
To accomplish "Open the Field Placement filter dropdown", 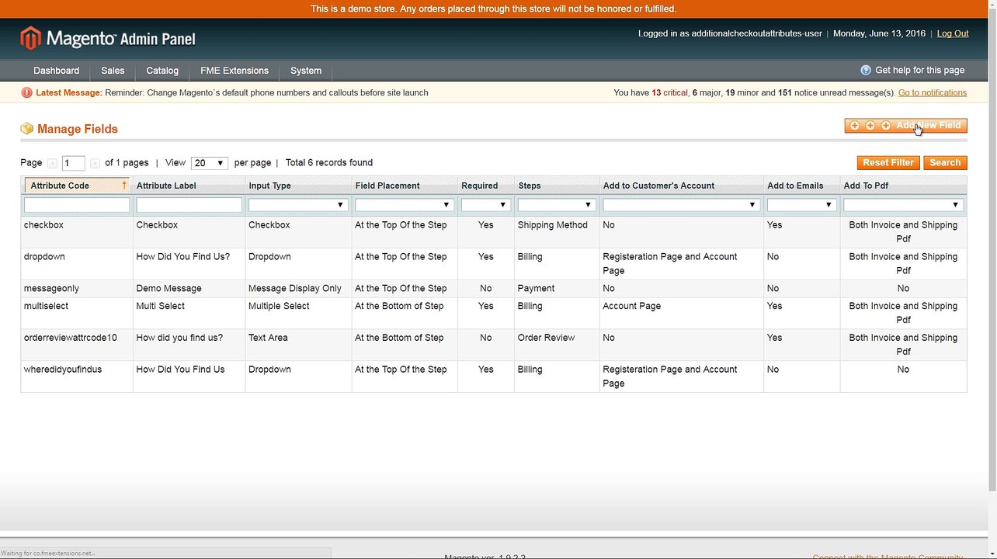I will pyautogui.click(x=405, y=205).
